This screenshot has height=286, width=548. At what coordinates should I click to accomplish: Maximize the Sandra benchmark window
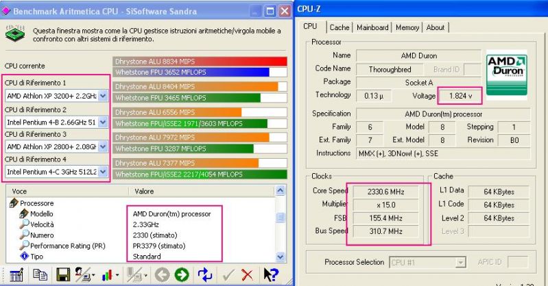point(270,11)
